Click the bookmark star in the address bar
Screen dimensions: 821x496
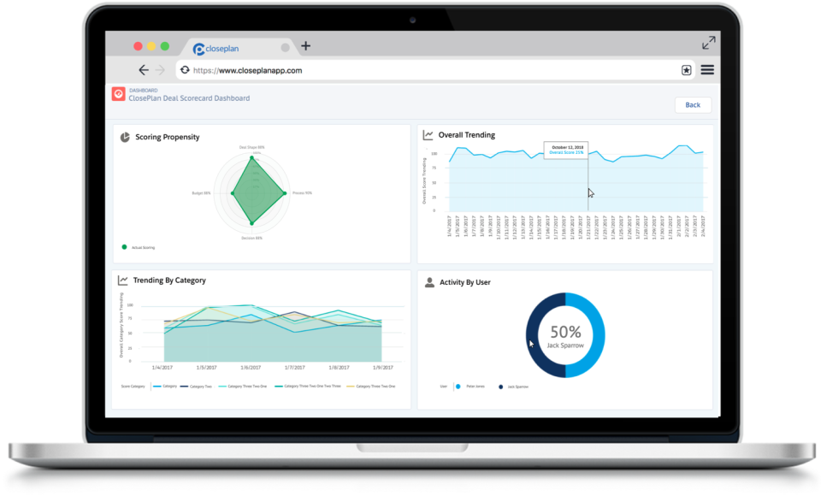[687, 69]
